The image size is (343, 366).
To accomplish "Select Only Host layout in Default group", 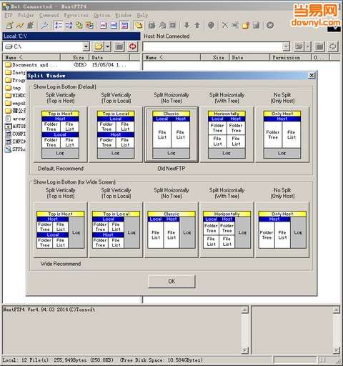I will tap(282, 134).
